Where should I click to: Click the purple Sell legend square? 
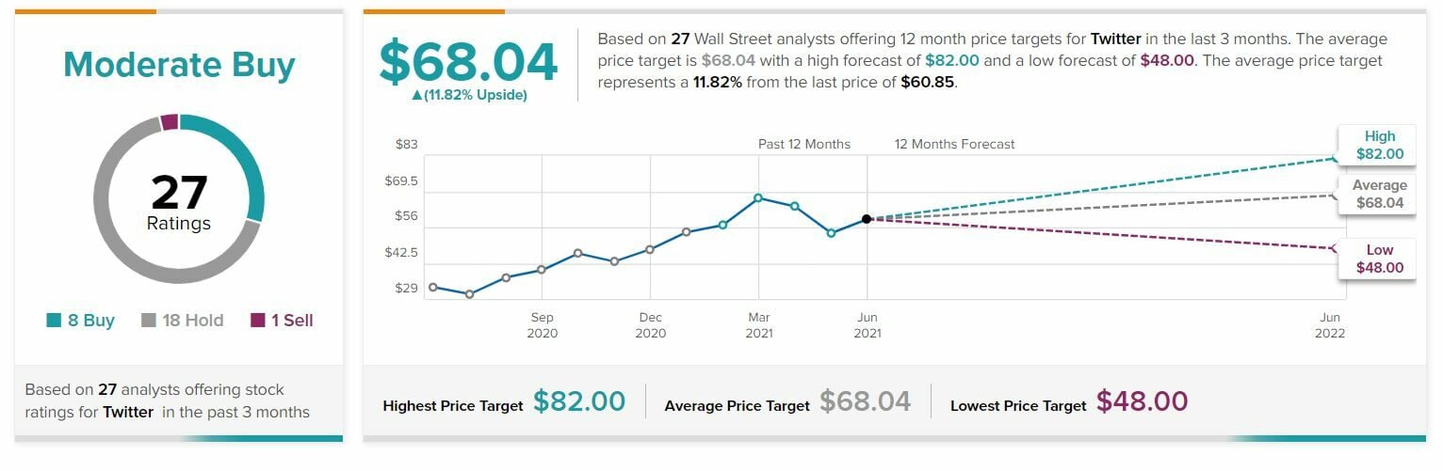(x=257, y=321)
